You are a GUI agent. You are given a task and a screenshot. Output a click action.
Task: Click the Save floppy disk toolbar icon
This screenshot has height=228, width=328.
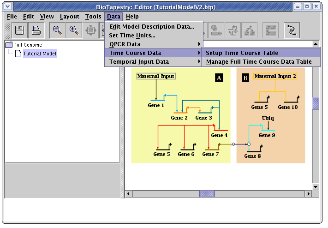20,30
